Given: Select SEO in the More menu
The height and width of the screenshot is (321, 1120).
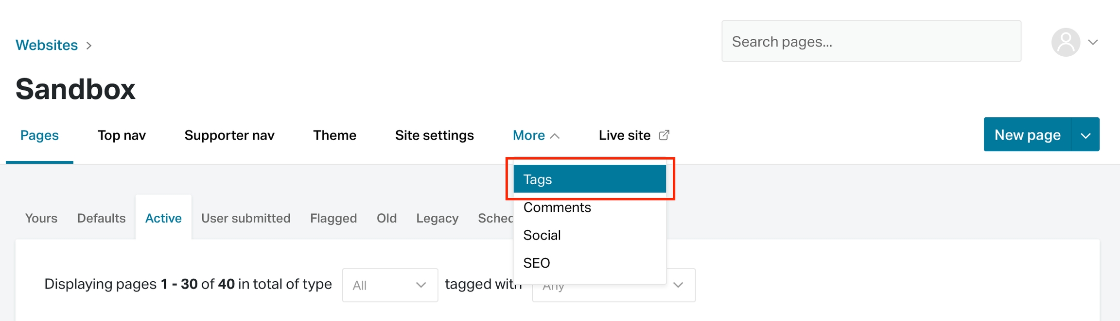Looking at the screenshot, I should pyautogui.click(x=537, y=263).
